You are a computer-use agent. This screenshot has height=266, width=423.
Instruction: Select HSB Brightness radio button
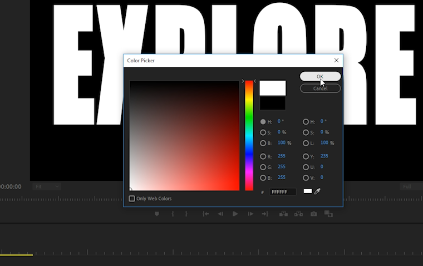(x=263, y=143)
